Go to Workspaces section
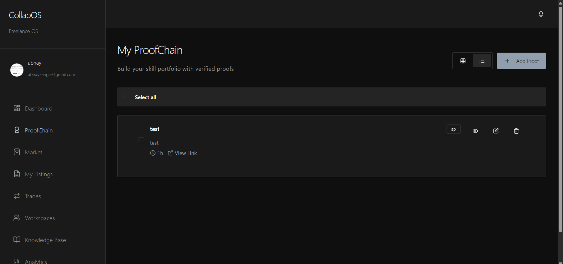This screenshot has width=563, height=264. pyautogui.click(x=40, y=218)
